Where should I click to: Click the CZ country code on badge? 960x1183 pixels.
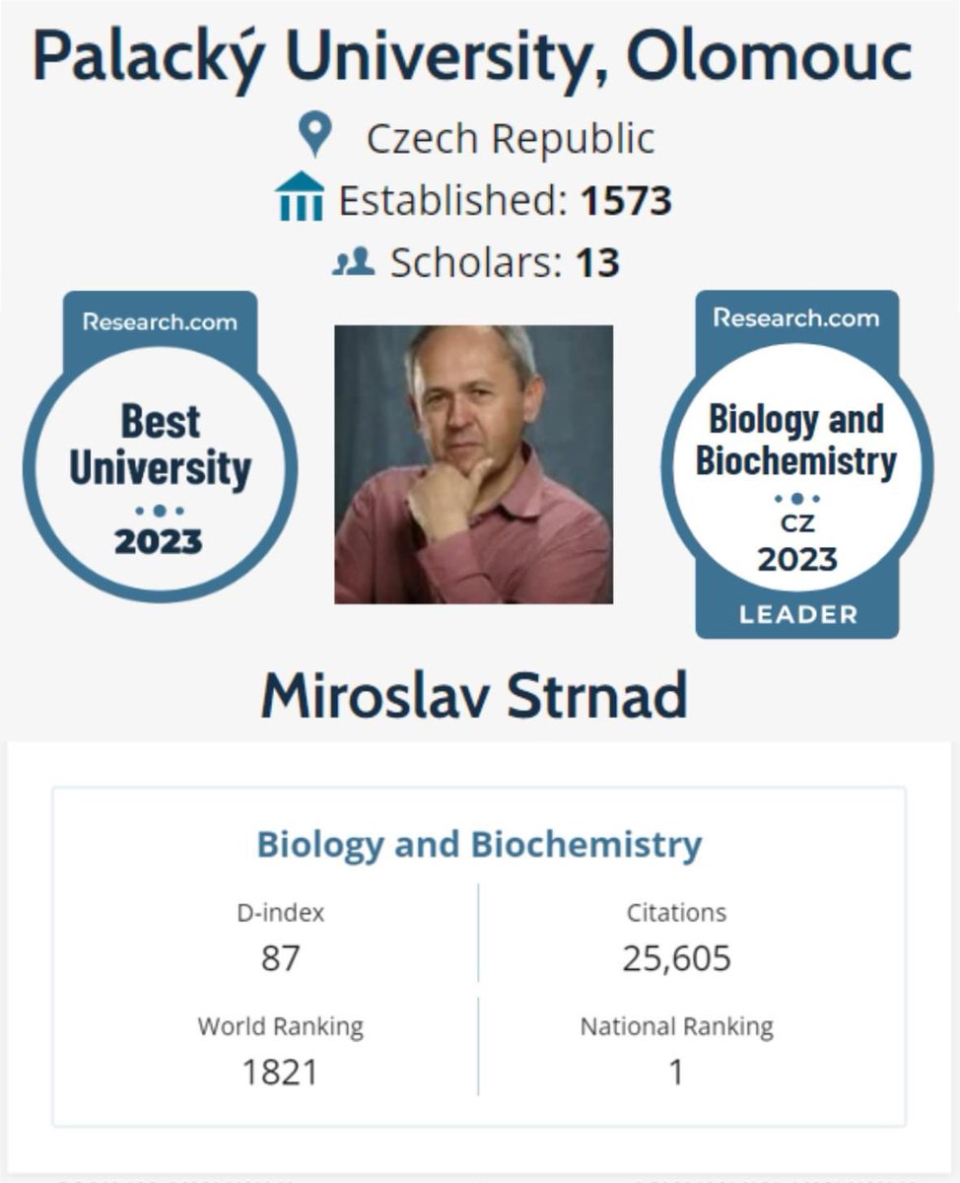[798, 524]
